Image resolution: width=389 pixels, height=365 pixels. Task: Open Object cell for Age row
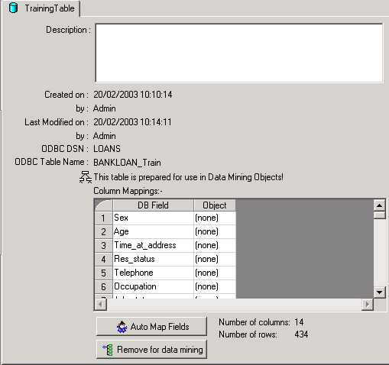point(215,231)
